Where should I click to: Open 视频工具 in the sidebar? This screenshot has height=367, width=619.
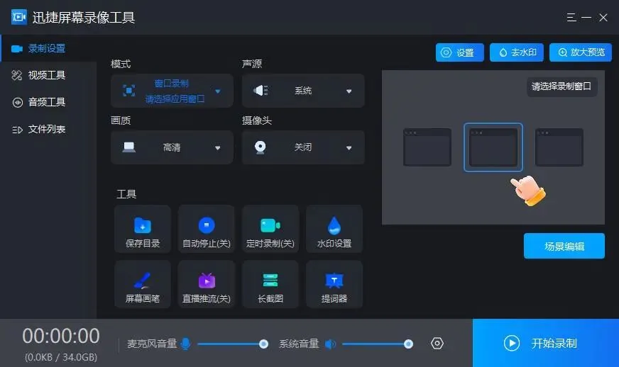48,75
